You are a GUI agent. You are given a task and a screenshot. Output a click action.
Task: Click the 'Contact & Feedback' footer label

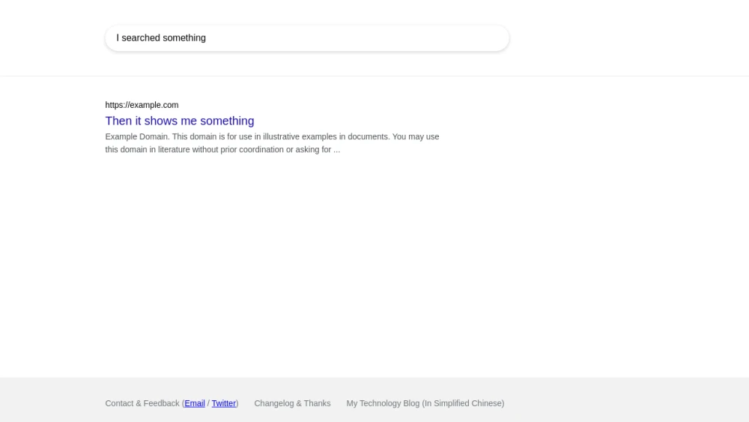coord(142,403)
